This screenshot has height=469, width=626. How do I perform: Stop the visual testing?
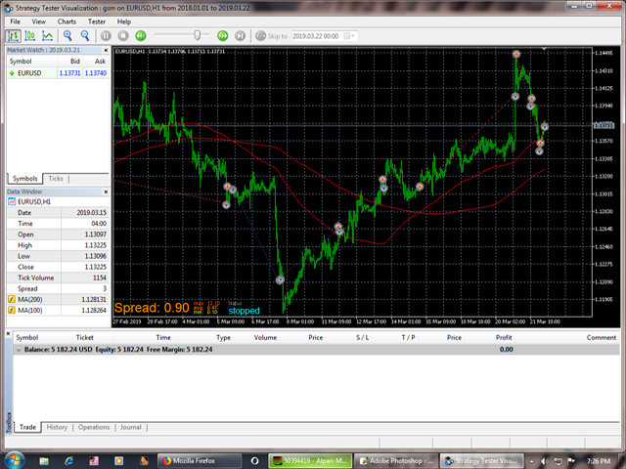click(x=123, y=36)
